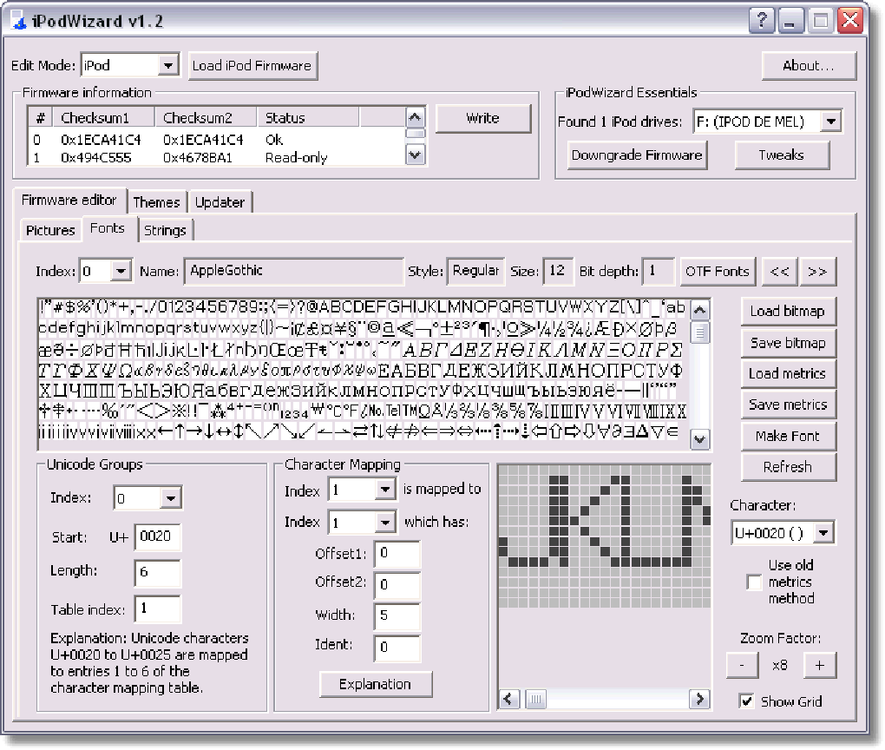This screenshot has width=885, height=750.
Task: Click the OTF Fonts button
Action: 718,272
